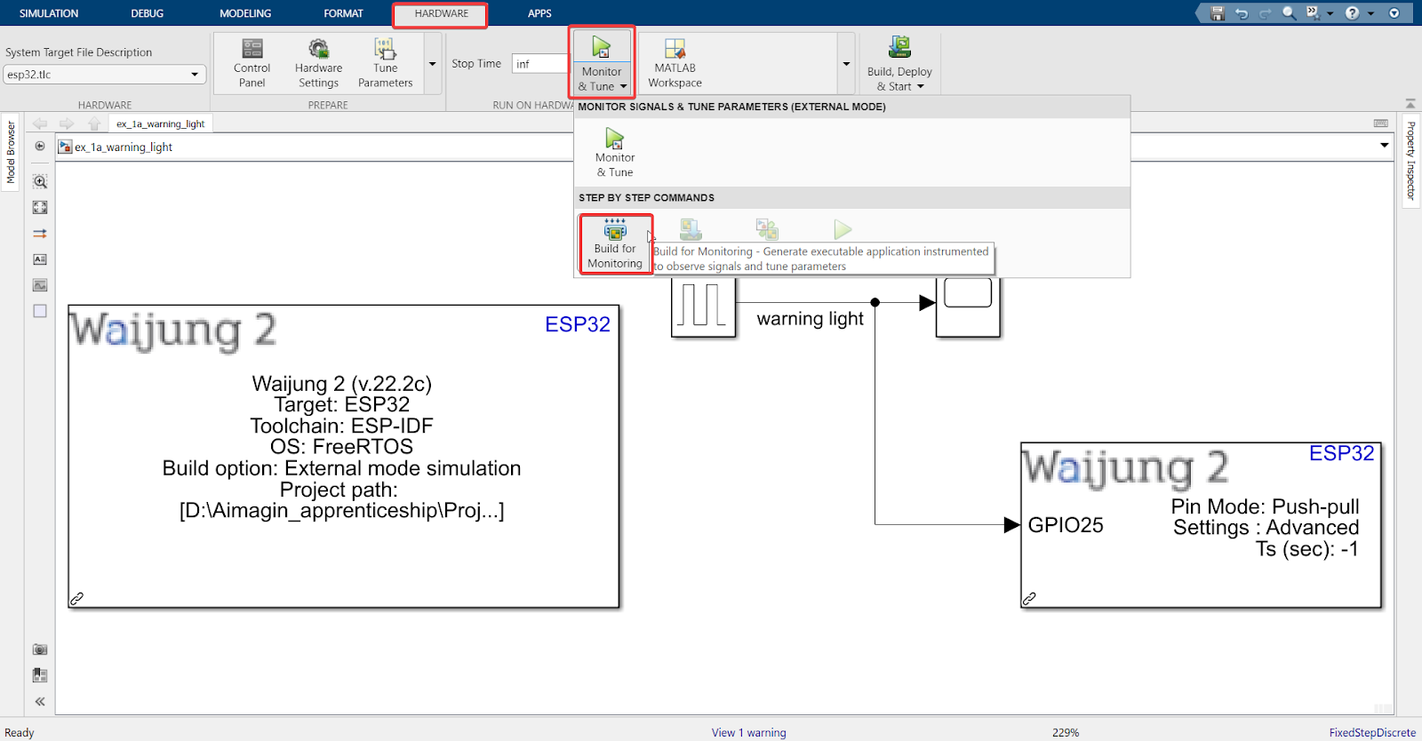Select the scope block on the canvas
This screenshot has width=1422, height=741.
pos(968,307)
